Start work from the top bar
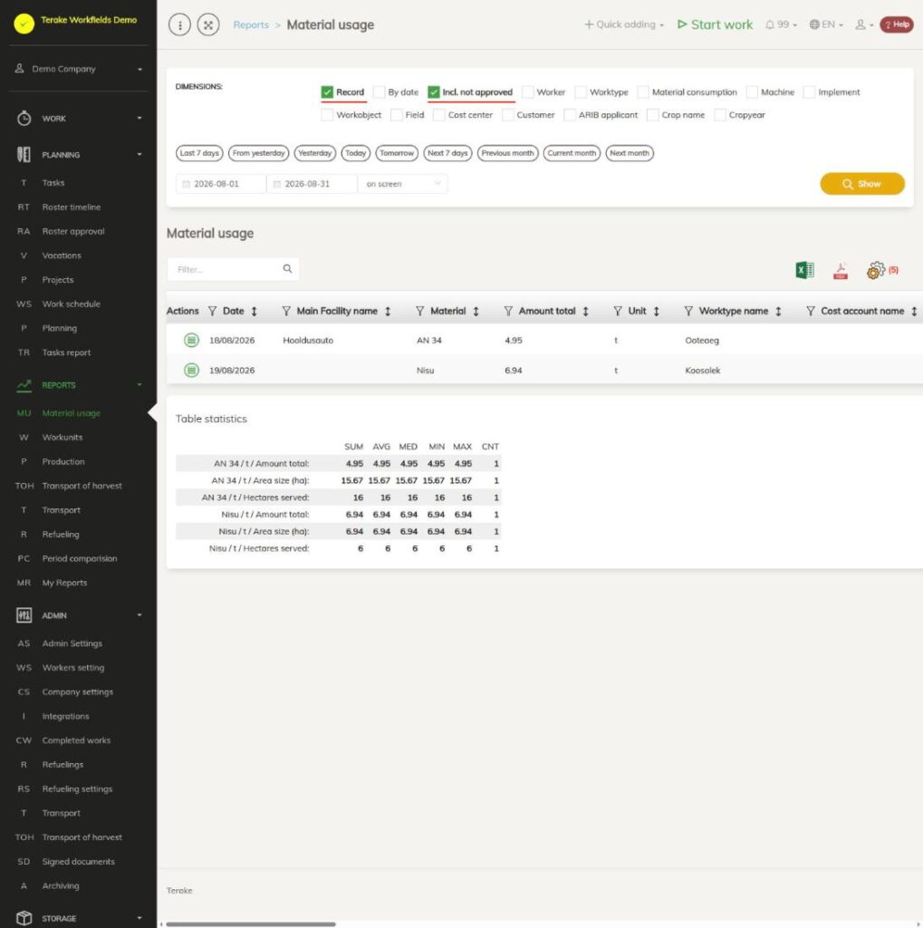This screenshot has width=923, height=928. pyautogui.click(x=715, y=24)
